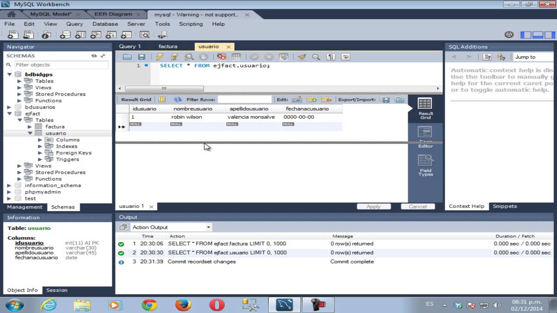Edit current row icon in result grid
Screen dimensions: 557x313
point(297,100)
